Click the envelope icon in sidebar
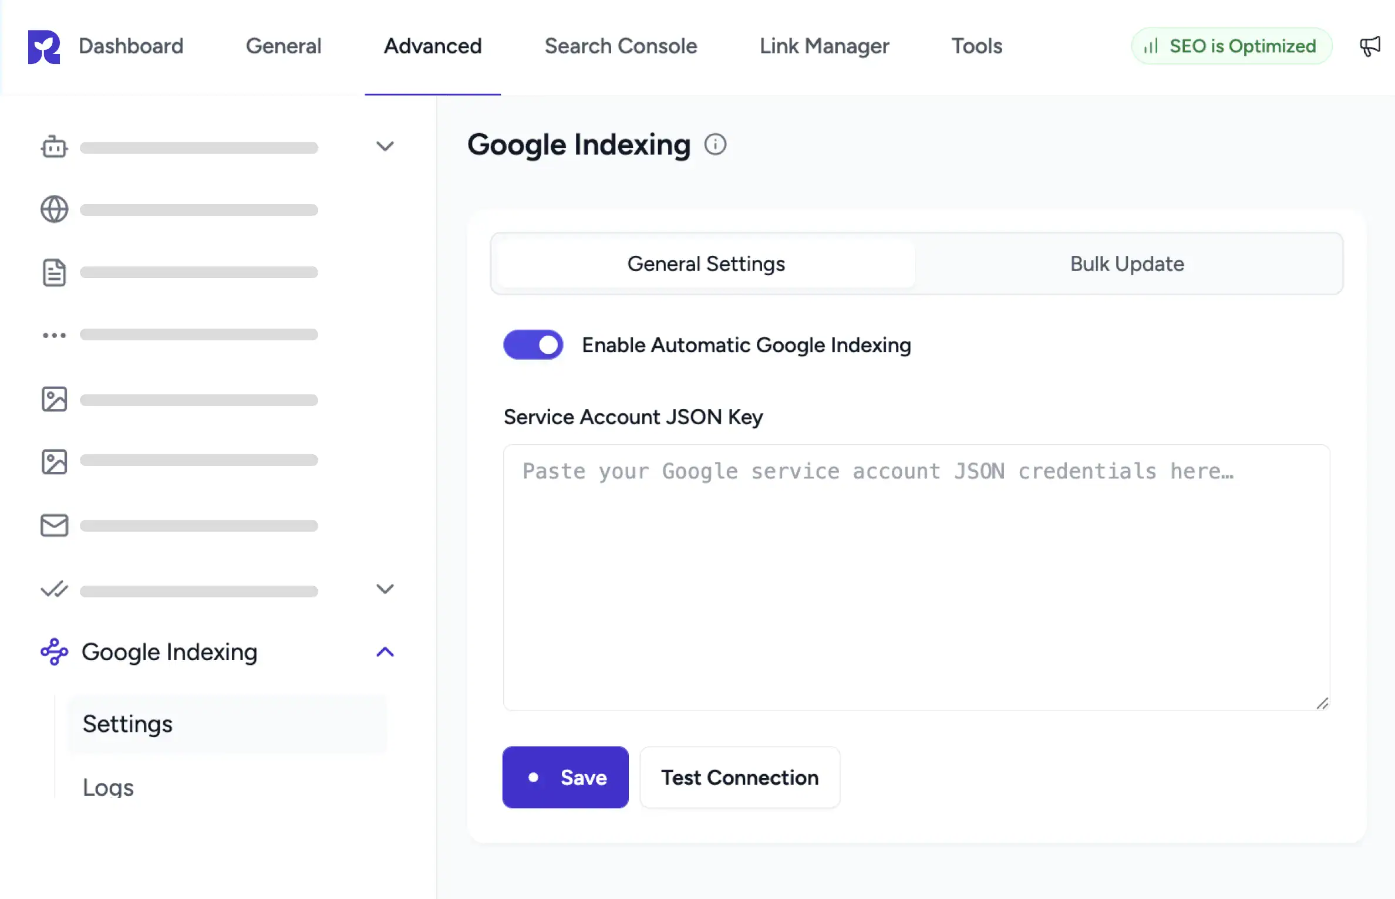This screenshot has height=899, width=1395. coord(54,525)
